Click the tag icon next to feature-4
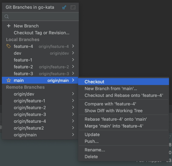The width and height of the screenshot is (172, 166). click(9, 46)
